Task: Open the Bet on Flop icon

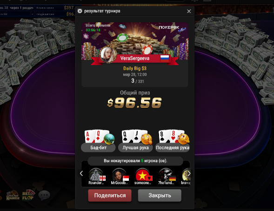Action: pos(28,195)
